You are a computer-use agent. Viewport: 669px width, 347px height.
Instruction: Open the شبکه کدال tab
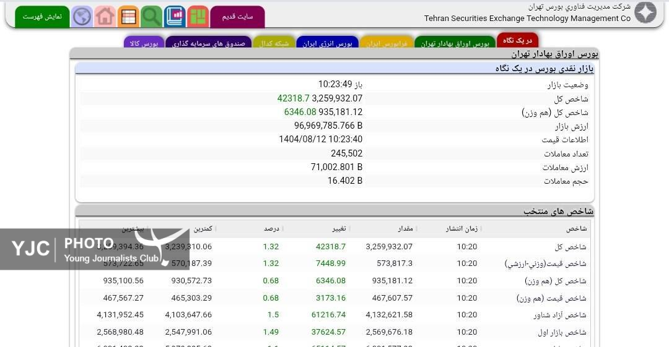(x=273, y=43)
